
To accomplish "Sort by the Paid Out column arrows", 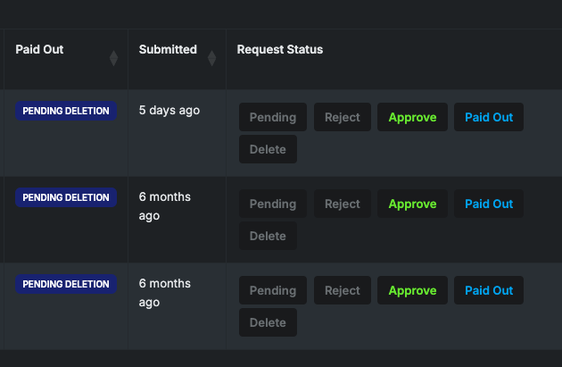I will (x=113, y=58).
